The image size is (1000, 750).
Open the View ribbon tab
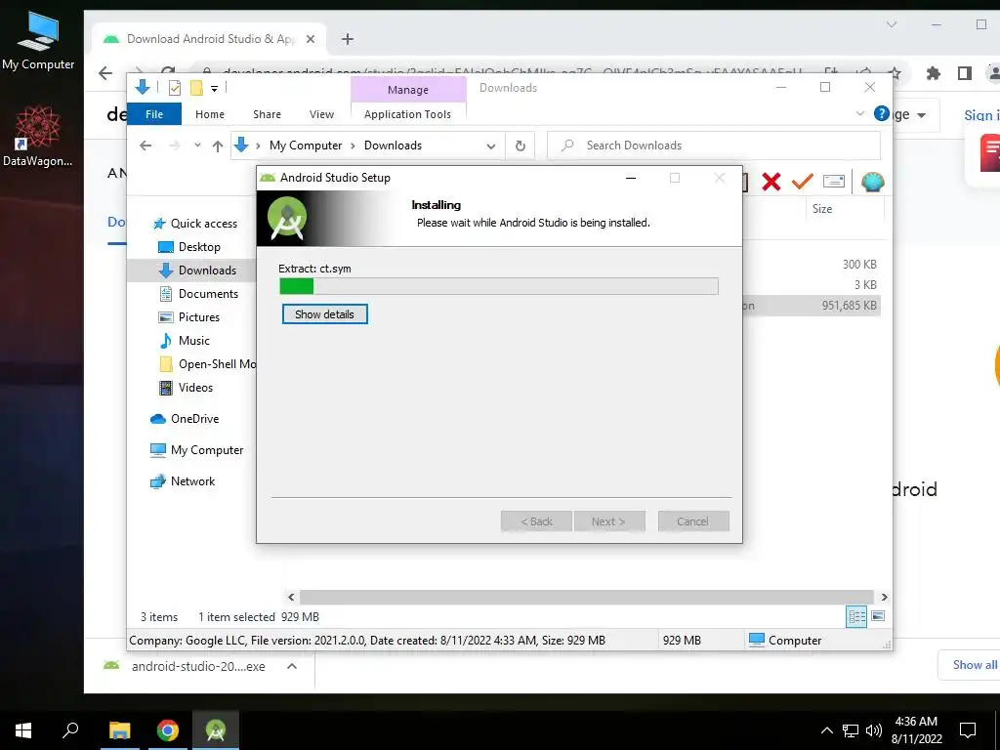321,114
